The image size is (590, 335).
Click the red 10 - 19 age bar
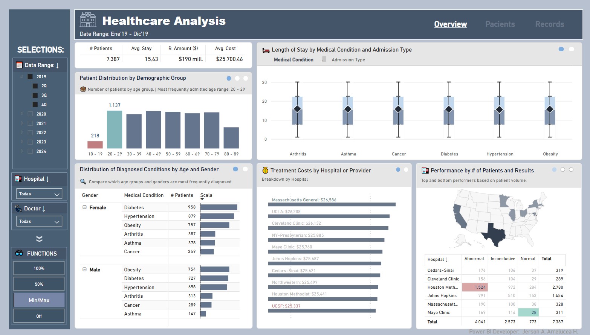pos(95,145)
